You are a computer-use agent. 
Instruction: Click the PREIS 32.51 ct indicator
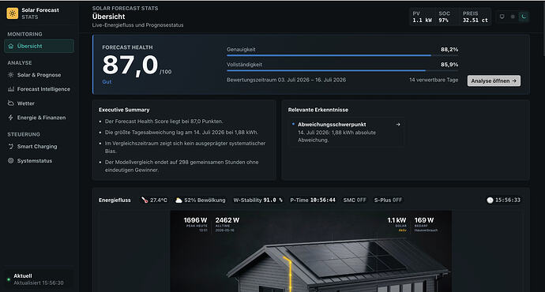click(475, 17)
